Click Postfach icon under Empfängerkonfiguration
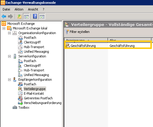Screen dimensions: 153x127 point(20,84)
